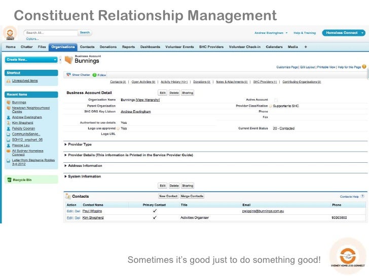Open the Create New dropdown
Image resolution: width=369 pixels, height=276 pixels.
click(x=31, y=60)
